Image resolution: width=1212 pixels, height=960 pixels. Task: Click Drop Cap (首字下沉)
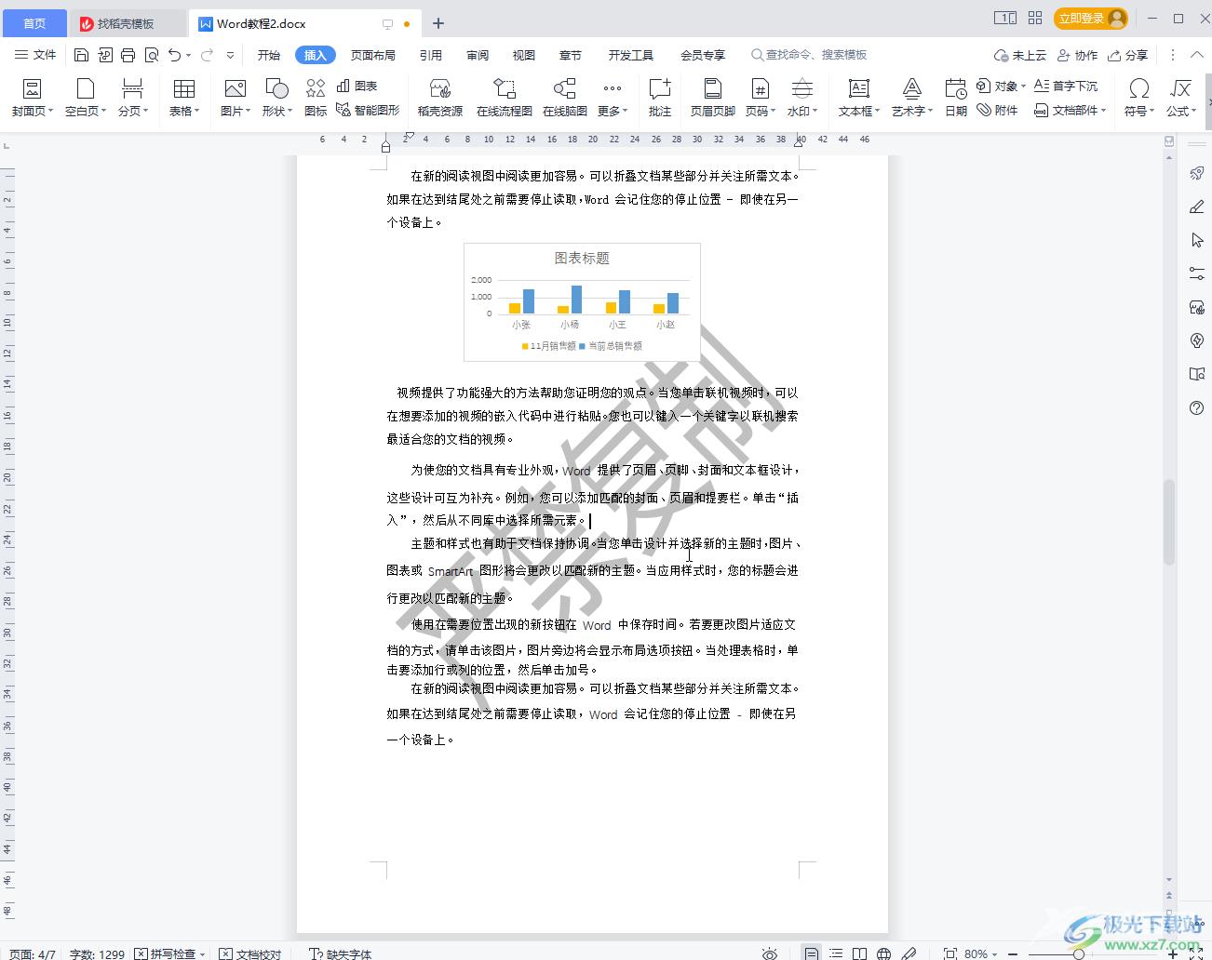click(x=1066, y=86)
